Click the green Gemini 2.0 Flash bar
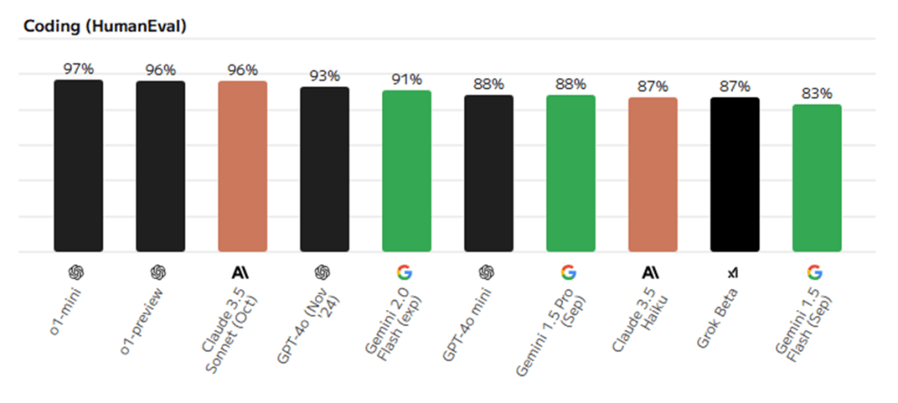Image resolution: width=898 pixels, height=403 pixels. pyautogui.click(x=406, y=170)
